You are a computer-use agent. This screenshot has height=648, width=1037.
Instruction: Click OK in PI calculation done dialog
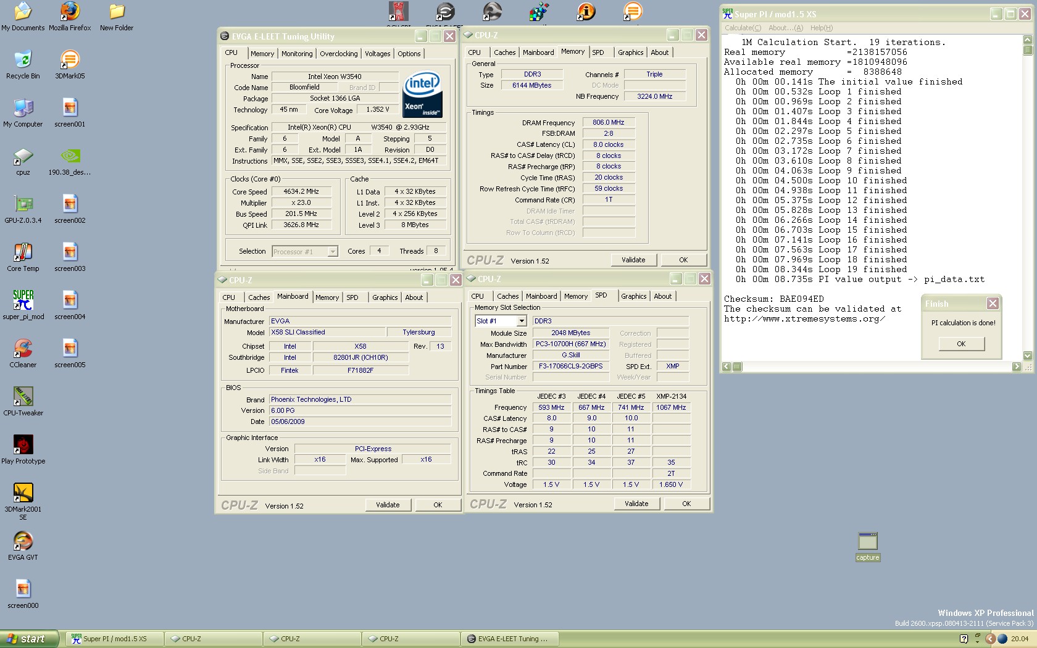961,344
